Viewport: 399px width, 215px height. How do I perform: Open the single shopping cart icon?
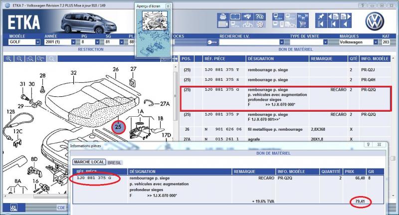(x=303, y=24)
